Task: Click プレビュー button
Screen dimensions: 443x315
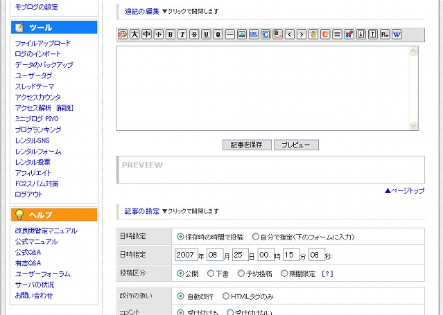Action: (x=296, y=145)
